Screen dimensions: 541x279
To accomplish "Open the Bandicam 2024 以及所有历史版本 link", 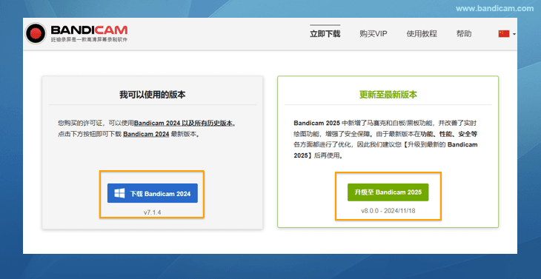I will (x=183, y=123).
